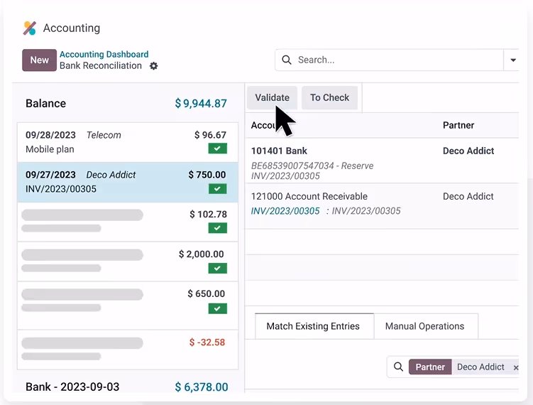
Task: Click the Balance label
Action: click(46, 103)
